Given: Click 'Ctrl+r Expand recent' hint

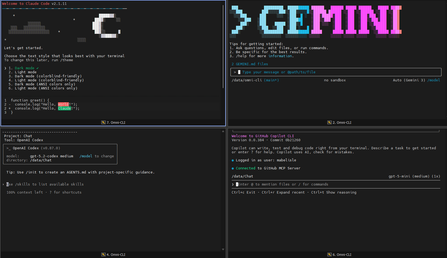Looking at the screenshot, I should 283,192.
